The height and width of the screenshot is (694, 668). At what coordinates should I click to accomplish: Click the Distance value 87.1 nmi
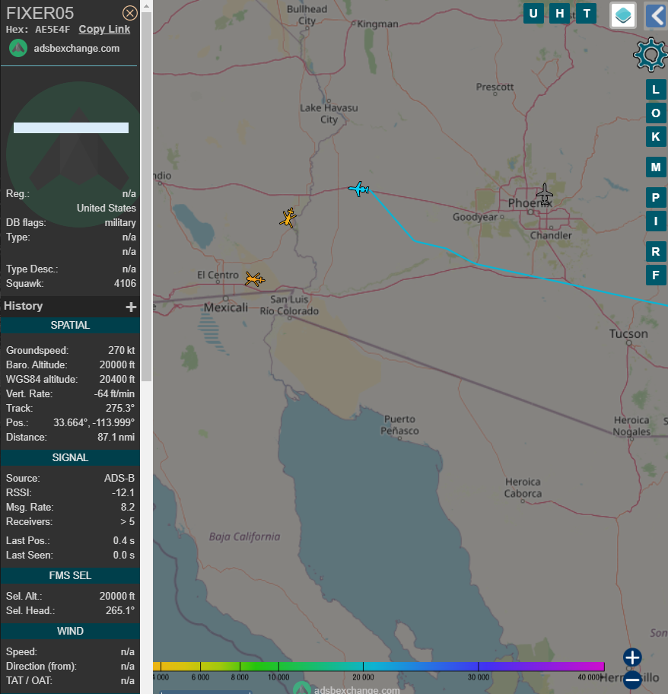tap(116, 438)
